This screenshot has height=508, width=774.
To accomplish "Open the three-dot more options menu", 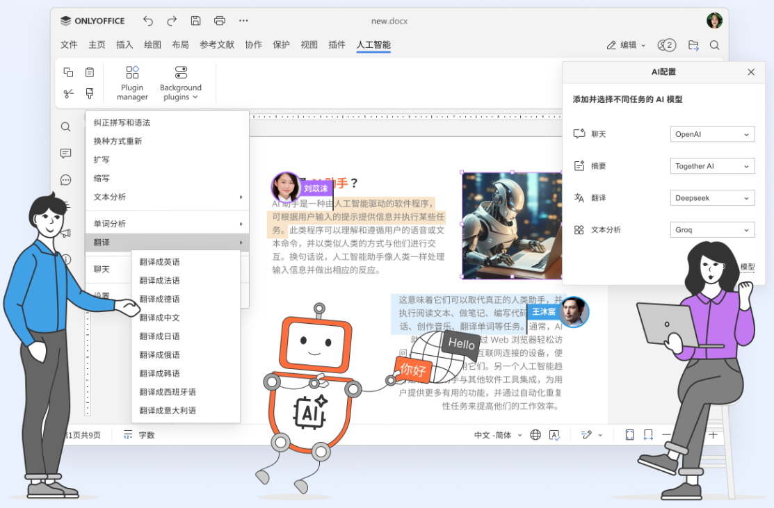I will point(243,21).
